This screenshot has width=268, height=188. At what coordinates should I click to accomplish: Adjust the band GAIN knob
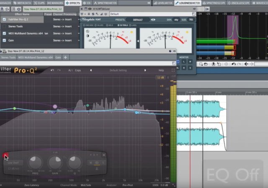(55, 162)
